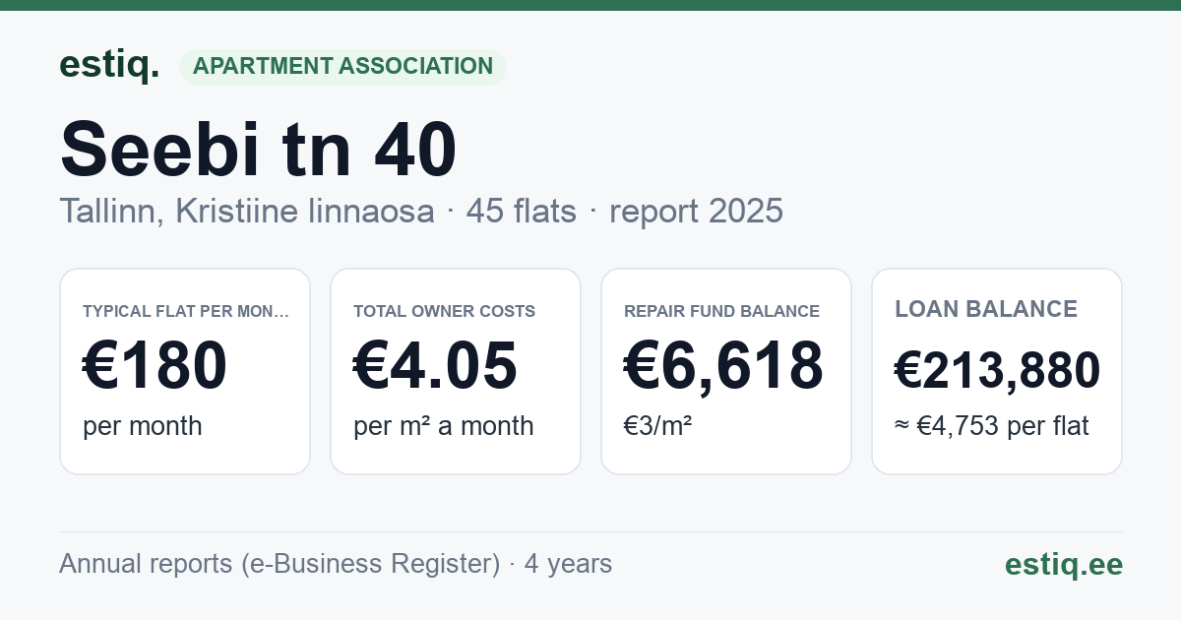Select the APARTMENT ASSOCIATION badge
Screen dimensions: 1181x620
click(x=342, y=67)
